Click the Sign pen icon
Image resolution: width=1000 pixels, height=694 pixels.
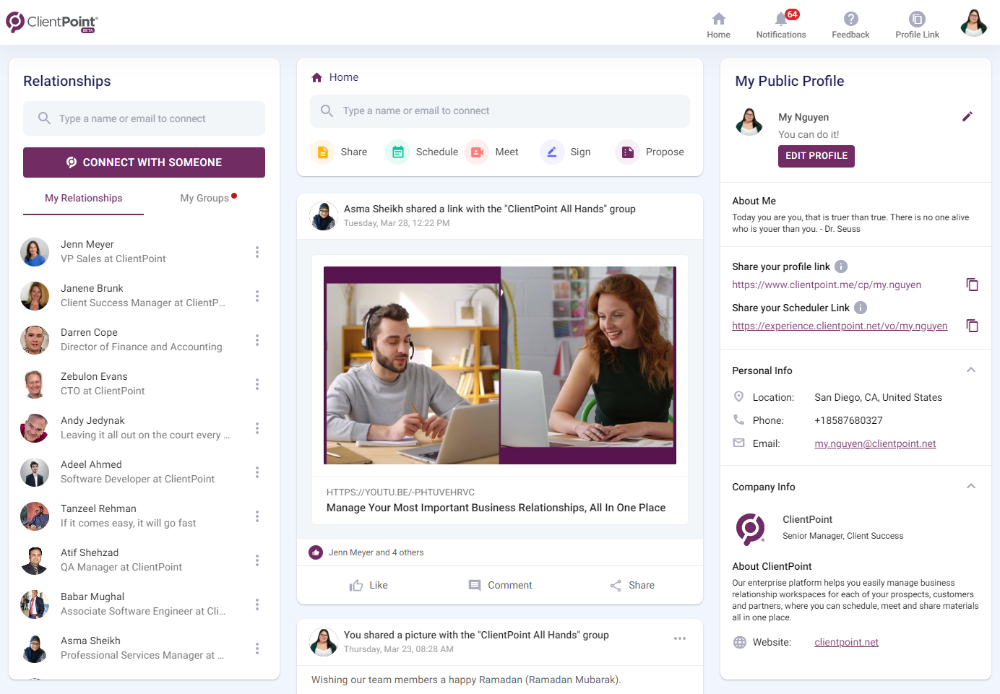click(x=552, y=152)
